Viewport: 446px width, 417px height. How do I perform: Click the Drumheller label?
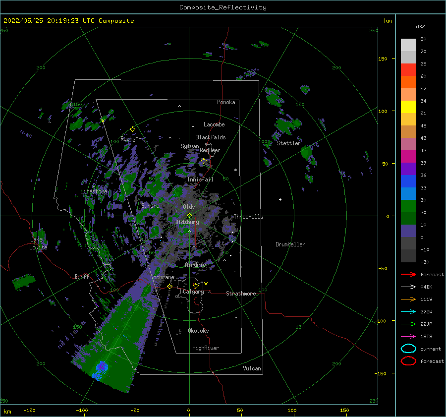(x=290, y=244)
